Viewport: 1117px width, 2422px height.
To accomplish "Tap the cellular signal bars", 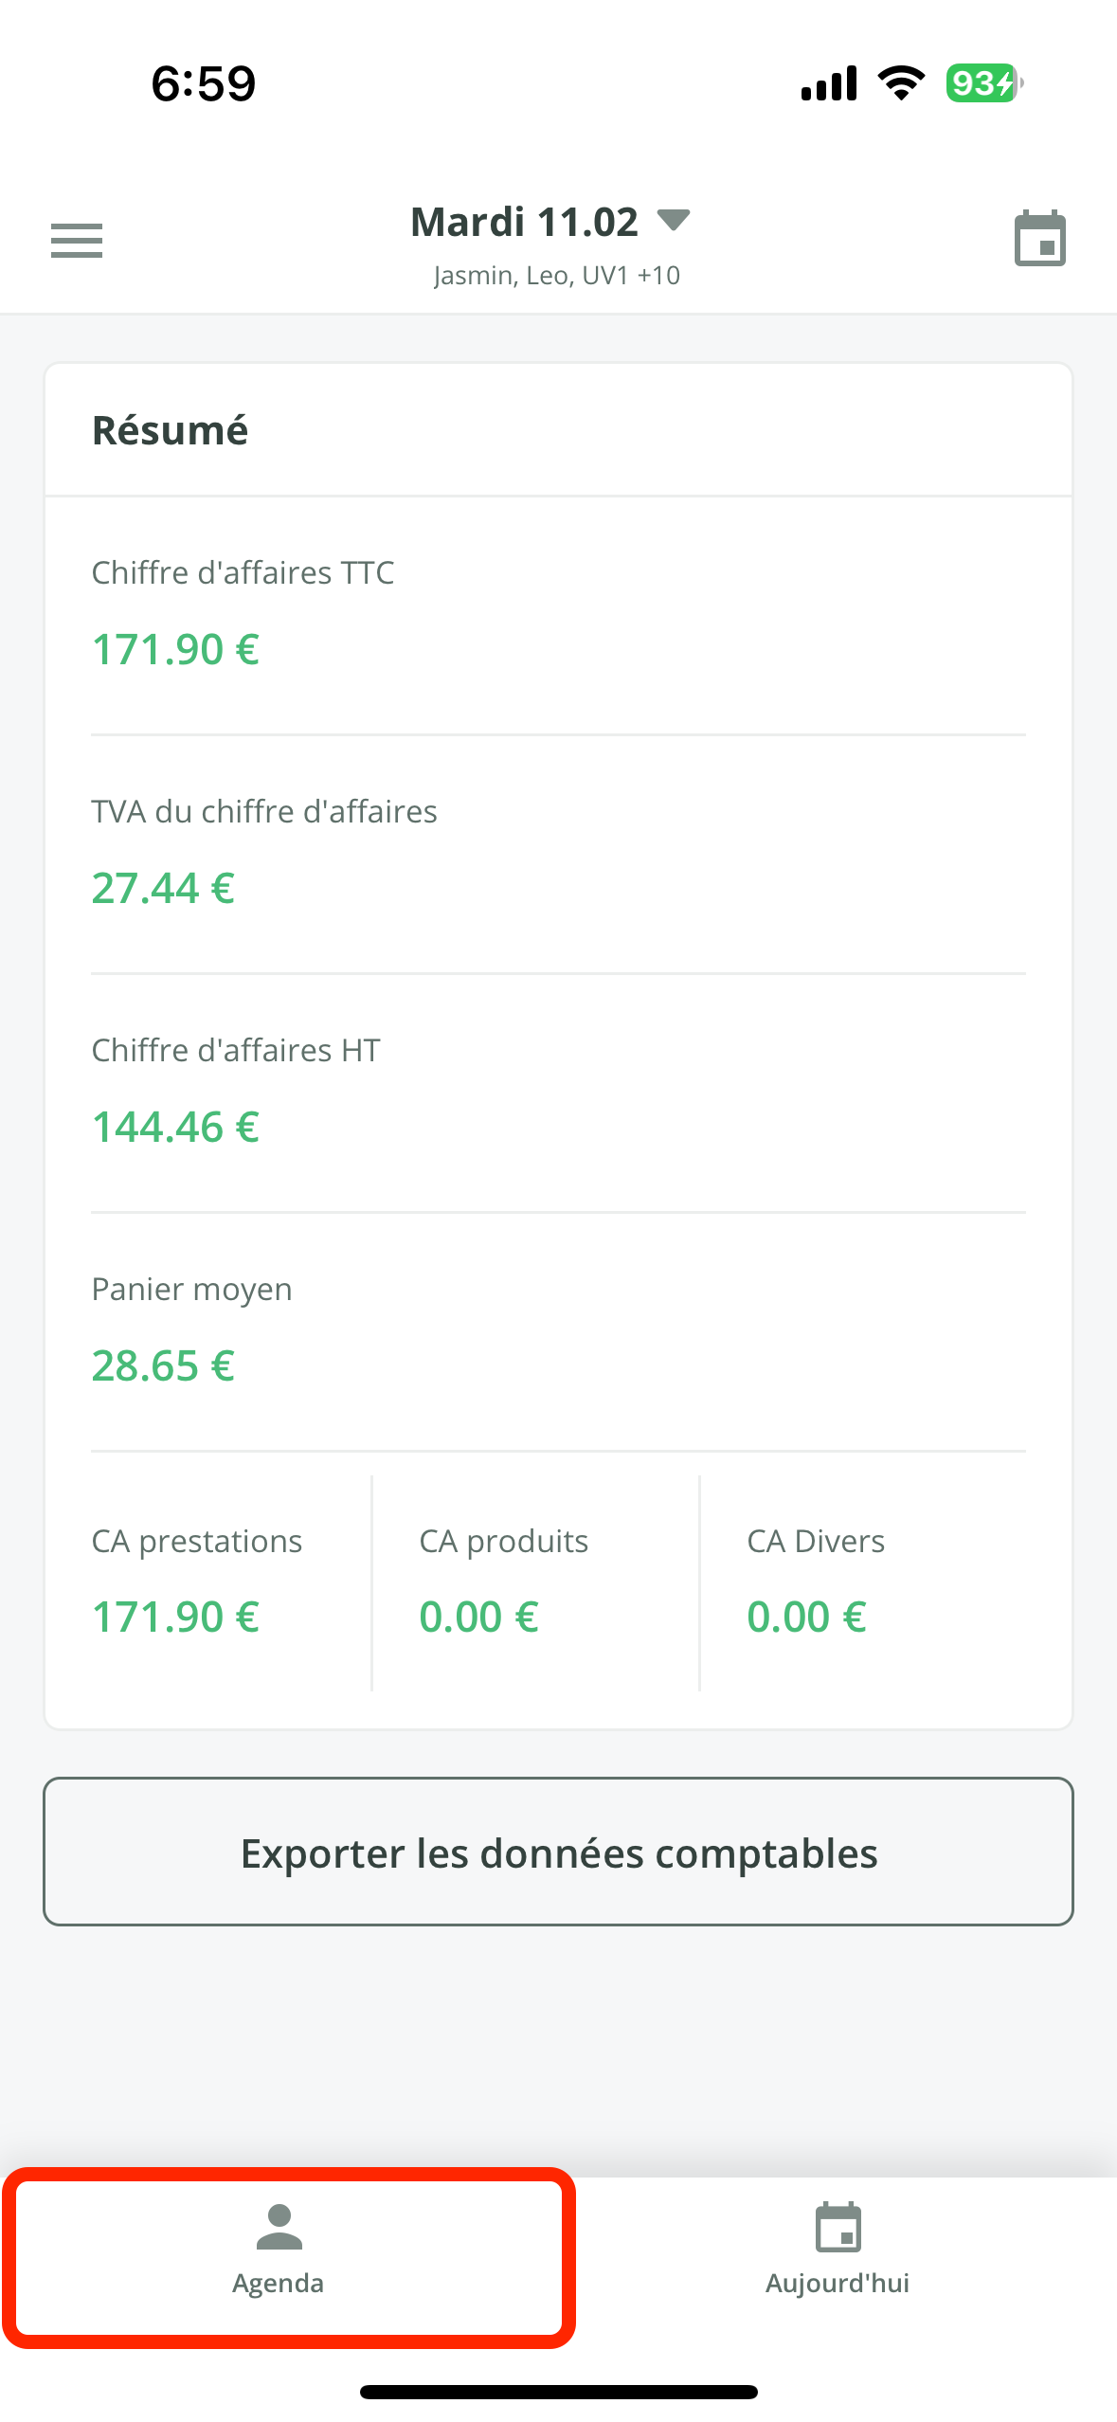I will 829,83.
